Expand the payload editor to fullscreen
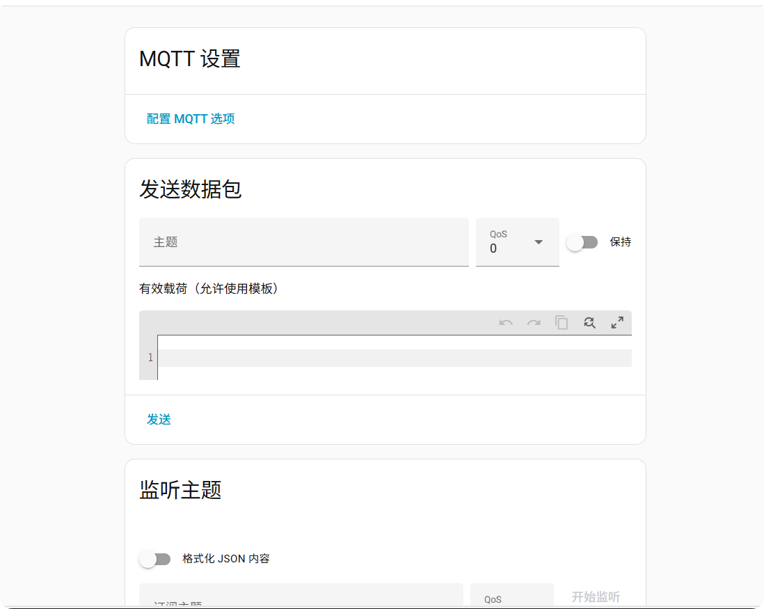 (618, 322)
